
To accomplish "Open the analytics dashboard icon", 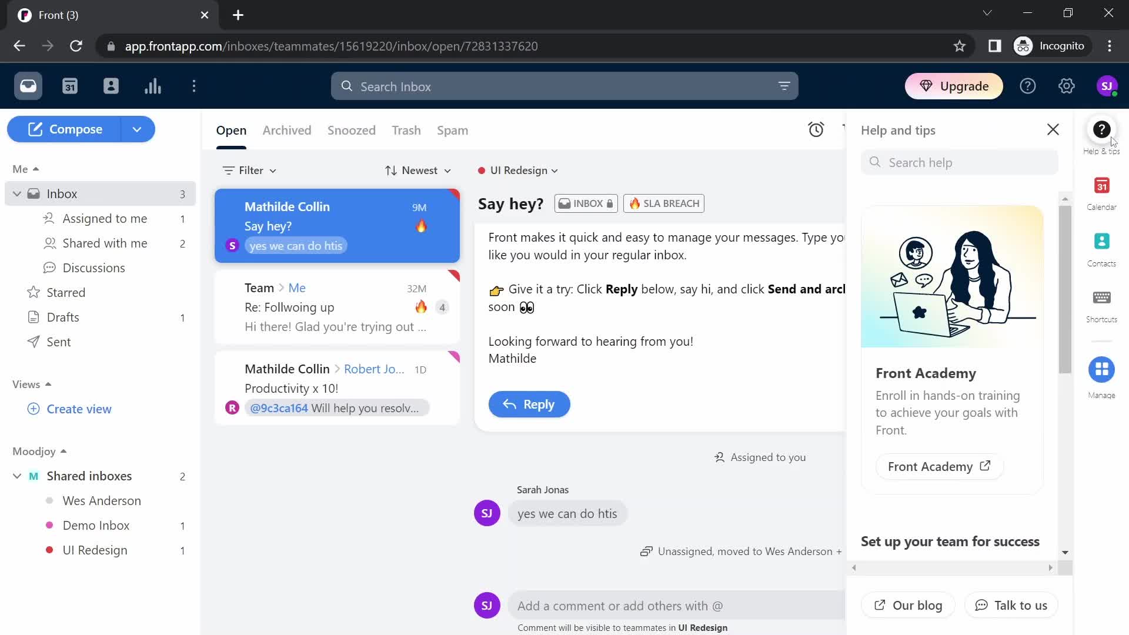I will [x=153, y=86].
